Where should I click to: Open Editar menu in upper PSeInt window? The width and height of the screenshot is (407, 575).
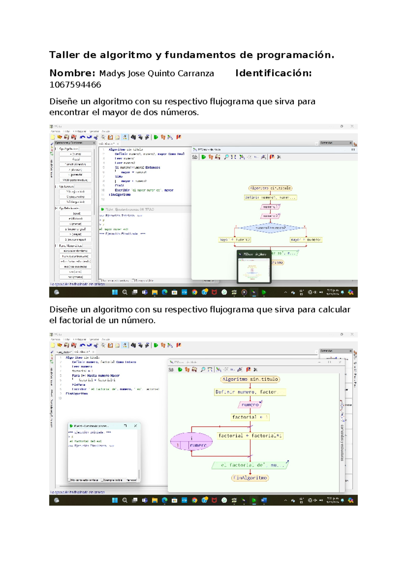point(66,132)
